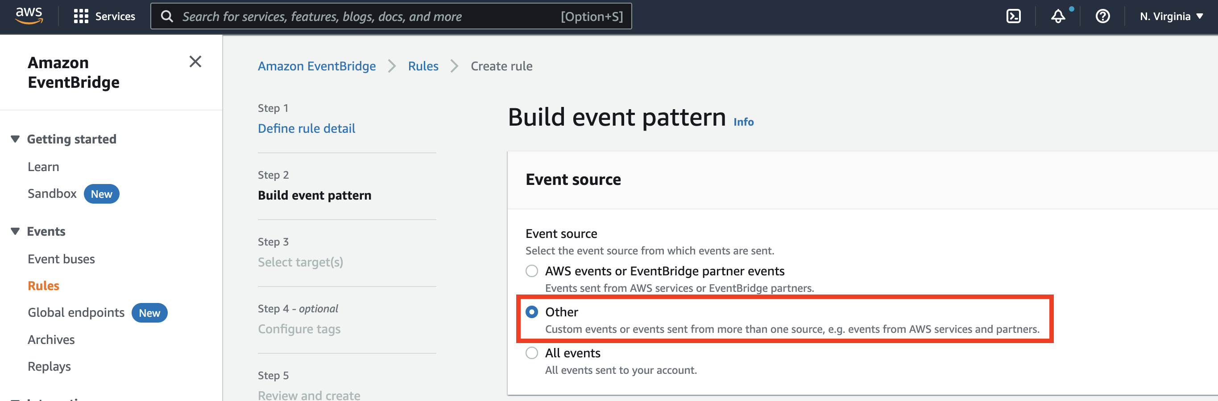1218x401 pixels.
Task: Open the AWS home logo
Action: click(x=29, y=16)
